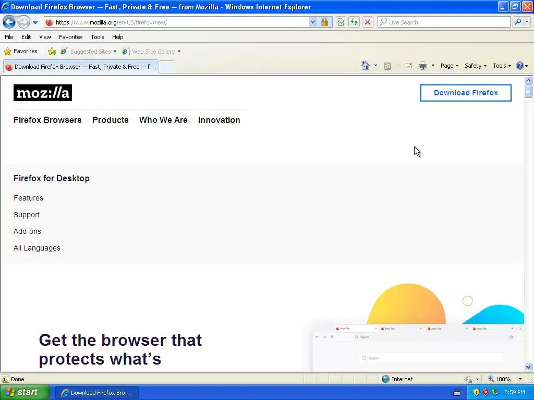The height and width of the screenshot is (400, 534).
Task: Click the on-screen keyboard tray icon
Action: (x=457, y=393)
